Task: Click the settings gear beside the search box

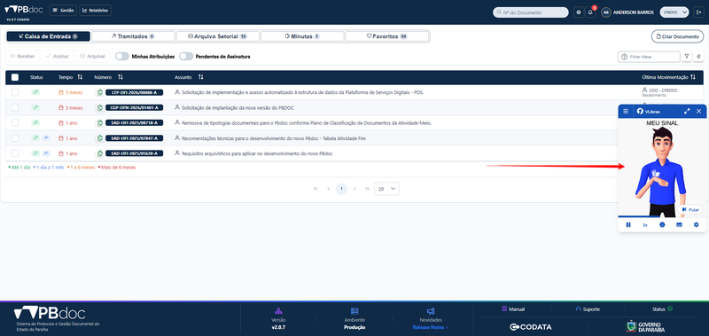Action: (579, 12)
